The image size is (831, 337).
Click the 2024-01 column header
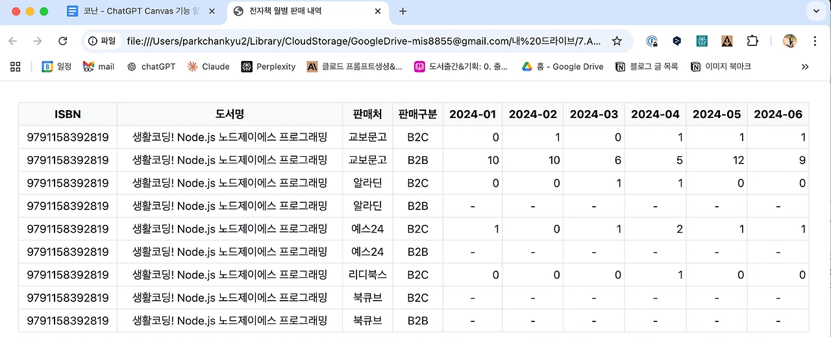(x=473, y=114)
